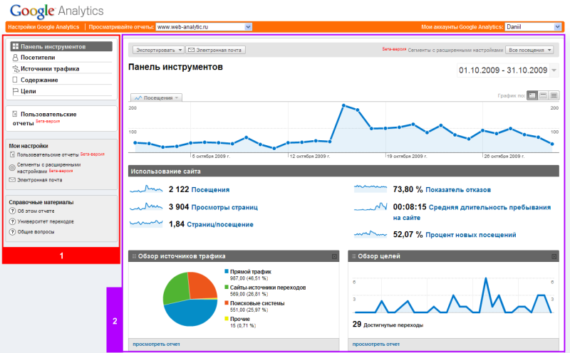Image resolution: width=570 pixels, height=353 pixels.
Task: Open Процент новых посещений link
Action: (471, 235)
